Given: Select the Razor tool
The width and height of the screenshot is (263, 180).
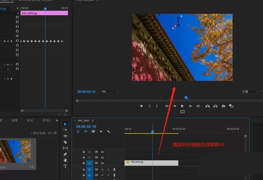Looking at the screenshot, I should point(65,142).
